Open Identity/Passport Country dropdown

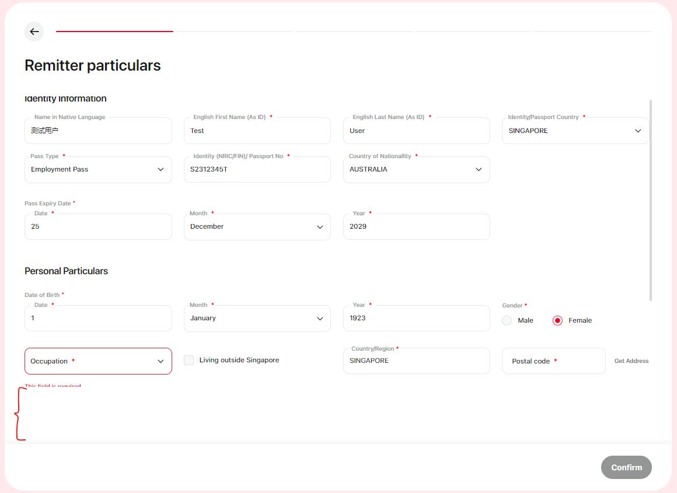(x=575, y=131)
